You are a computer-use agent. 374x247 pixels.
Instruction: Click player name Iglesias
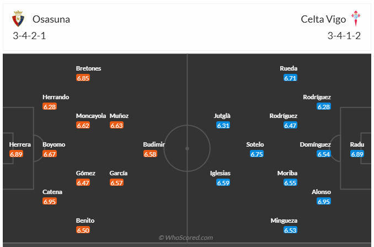click(220, 173)
